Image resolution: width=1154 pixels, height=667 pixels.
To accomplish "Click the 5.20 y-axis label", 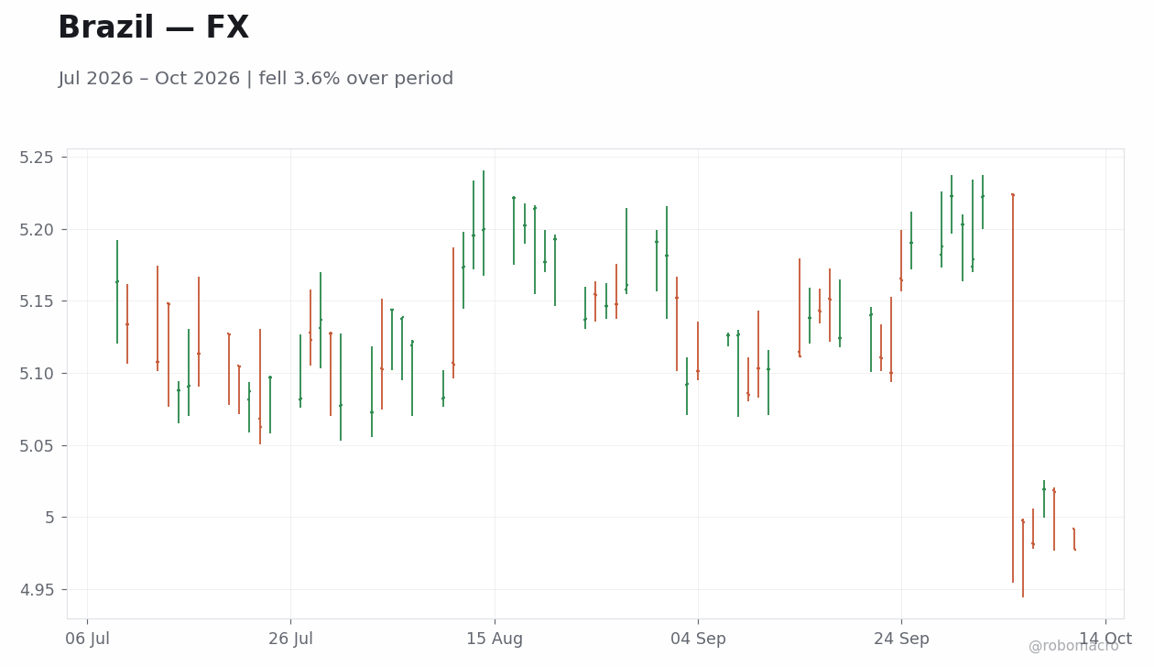I will coord(38,229).
